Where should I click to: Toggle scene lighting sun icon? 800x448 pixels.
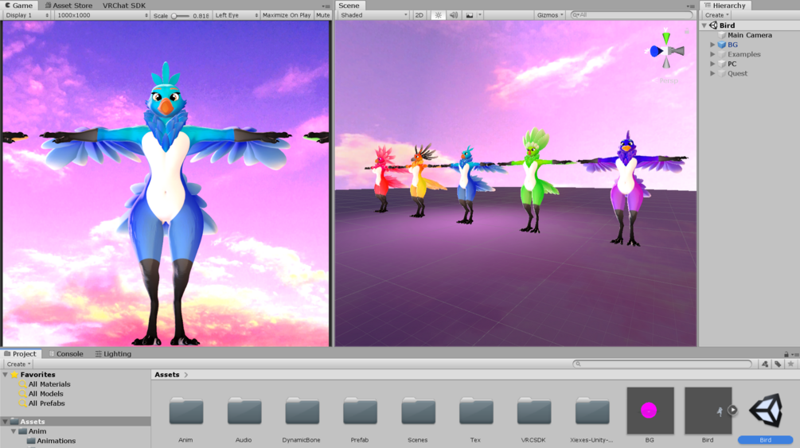click(x=438, y=15)
